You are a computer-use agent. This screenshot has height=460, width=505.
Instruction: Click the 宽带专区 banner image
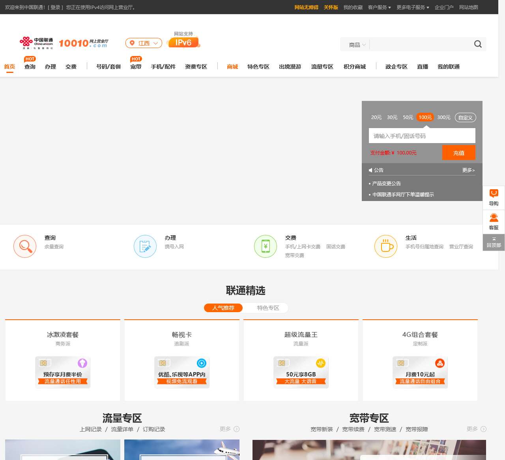click(x=369, y=450)
